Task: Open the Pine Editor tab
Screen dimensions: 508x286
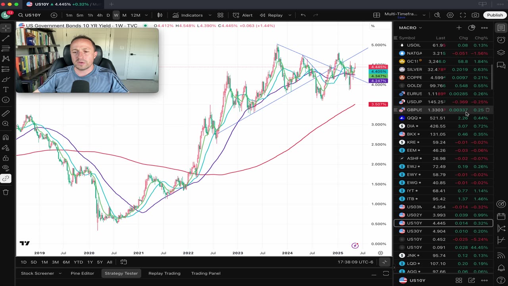Action: 82,273
